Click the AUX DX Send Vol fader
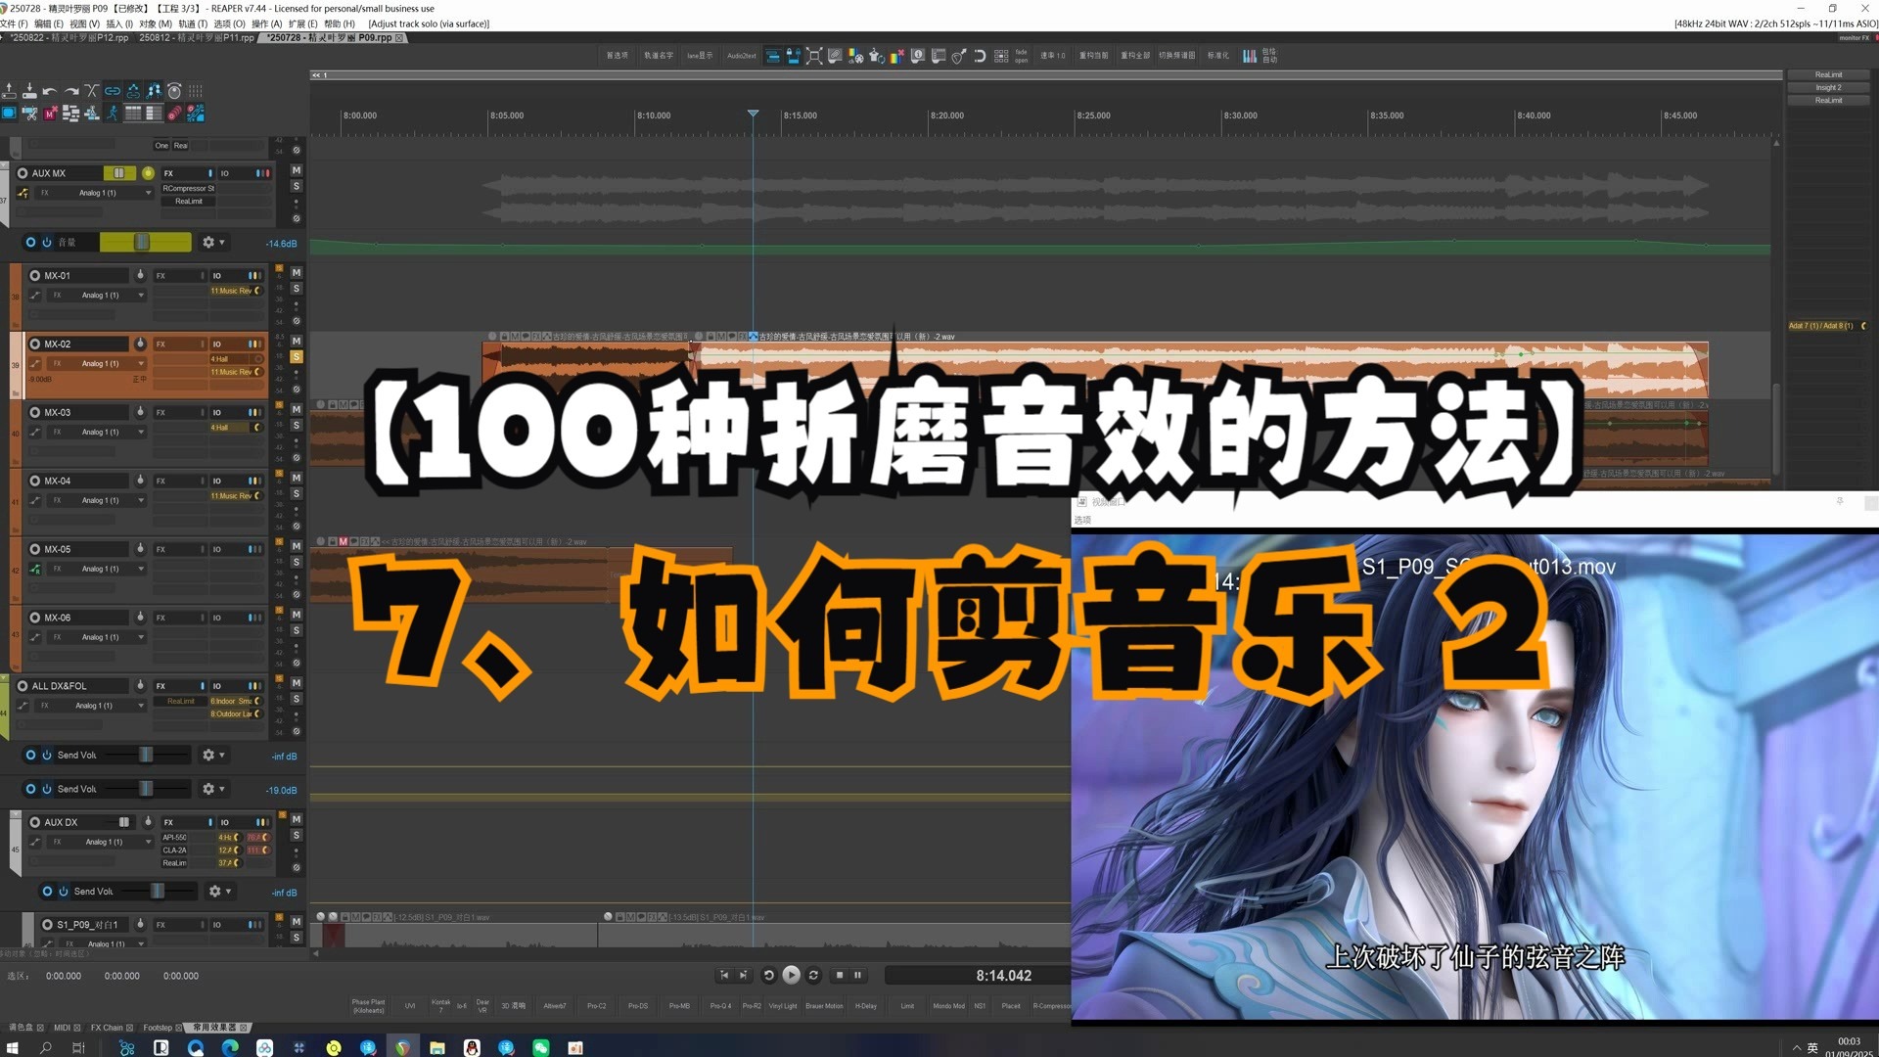This screenshot has width=1879, height=1057. [x=157, y=891]
